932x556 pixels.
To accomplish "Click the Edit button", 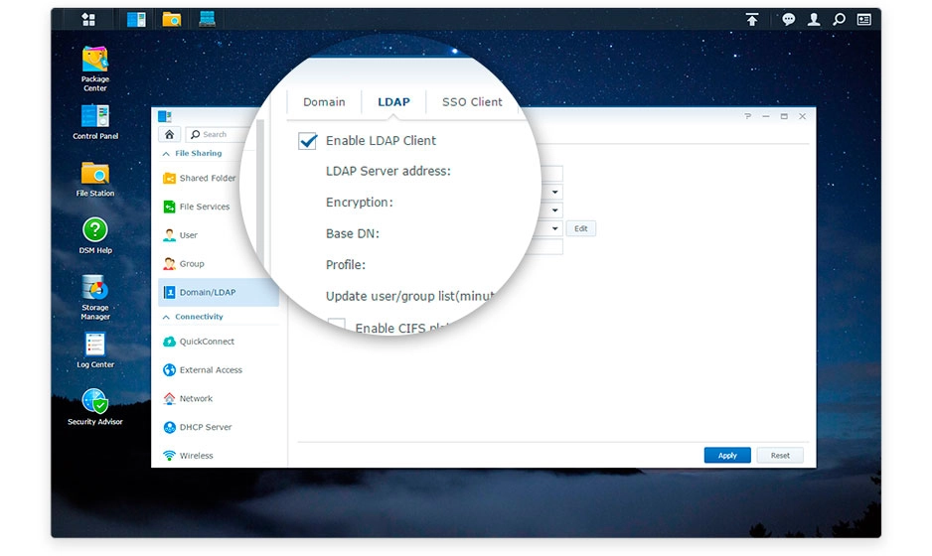I will tap(580, 228).
